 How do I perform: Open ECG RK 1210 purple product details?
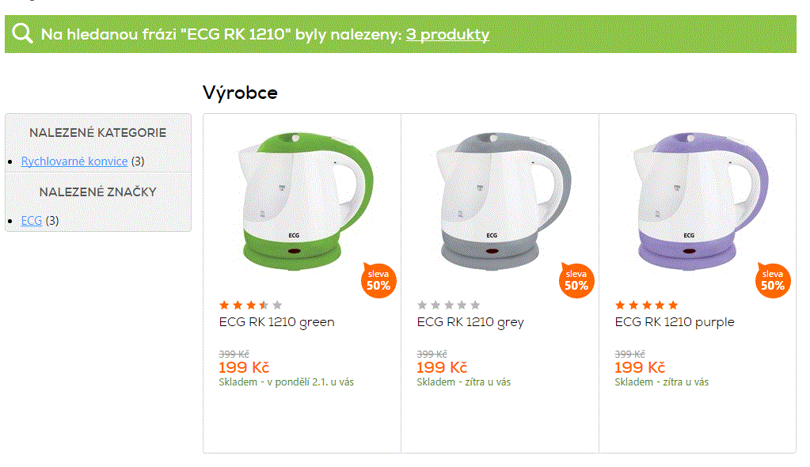click(x=675, y=321)
